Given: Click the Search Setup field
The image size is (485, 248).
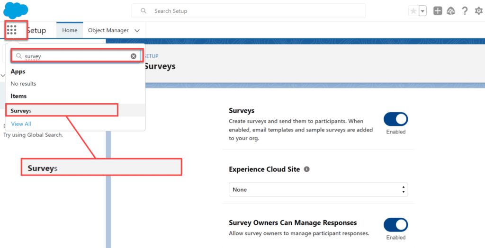Looking at the screenshot, I should coord(249,11).
